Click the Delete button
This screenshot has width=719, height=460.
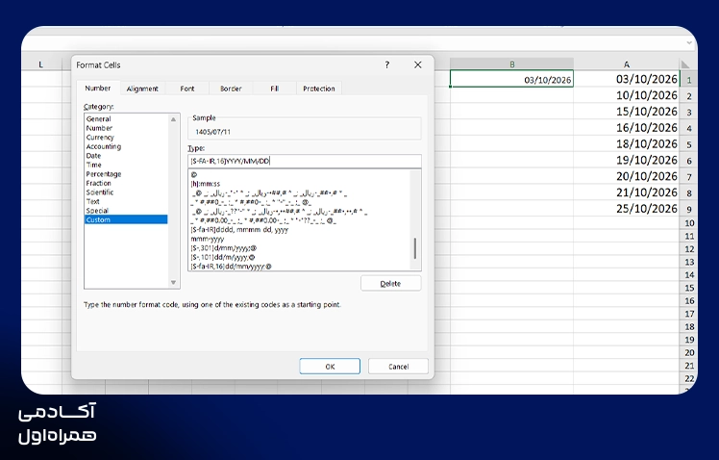tap(390, 283)
